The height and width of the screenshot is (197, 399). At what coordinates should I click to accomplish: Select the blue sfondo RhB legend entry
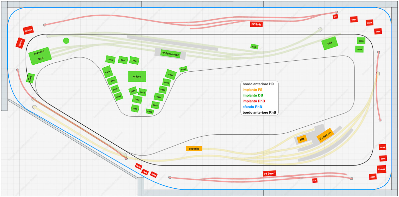[252, 107]
